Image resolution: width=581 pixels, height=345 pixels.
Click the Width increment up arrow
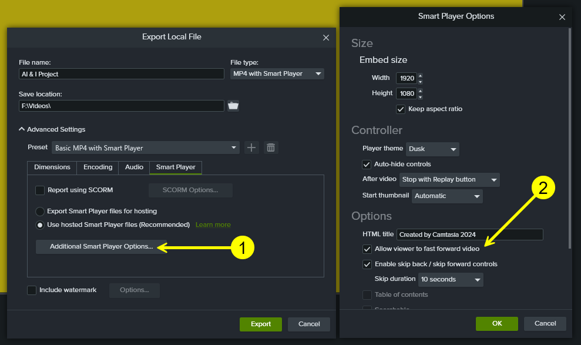pyautogui.click(x=420, y=75)
